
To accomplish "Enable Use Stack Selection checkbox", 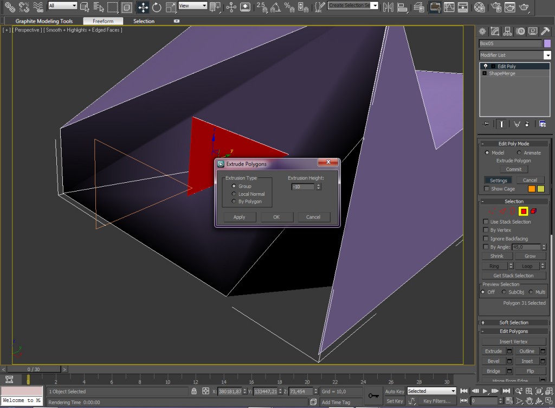I will (486, 222).
